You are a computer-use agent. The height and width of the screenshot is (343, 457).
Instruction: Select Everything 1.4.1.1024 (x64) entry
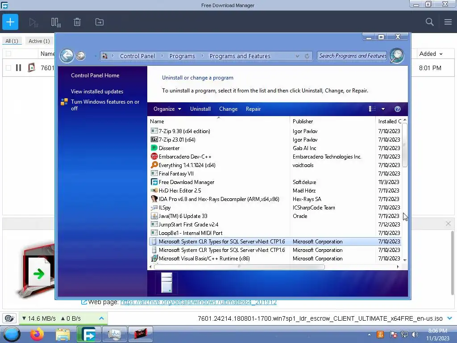click(275, 165)
